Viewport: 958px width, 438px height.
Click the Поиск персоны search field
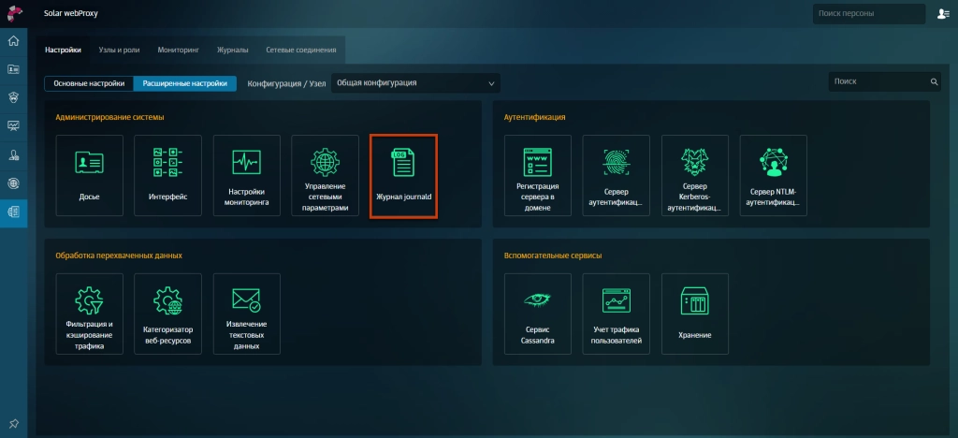871,13
